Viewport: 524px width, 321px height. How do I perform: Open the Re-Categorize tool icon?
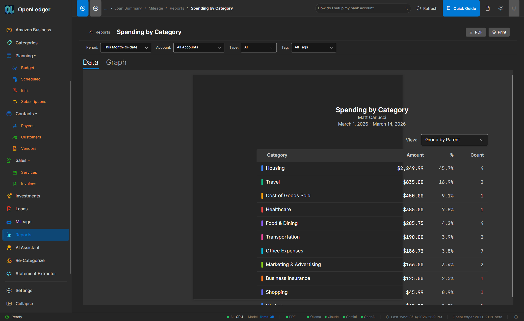click(x=9, y=260)
